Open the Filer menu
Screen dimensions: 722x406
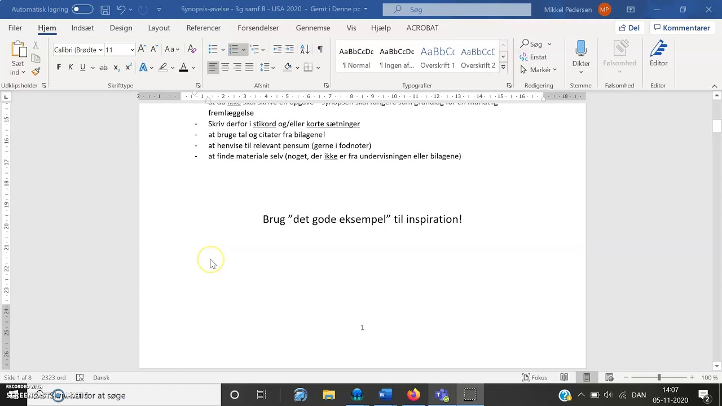pyautogui.click(x=15, y=28)
